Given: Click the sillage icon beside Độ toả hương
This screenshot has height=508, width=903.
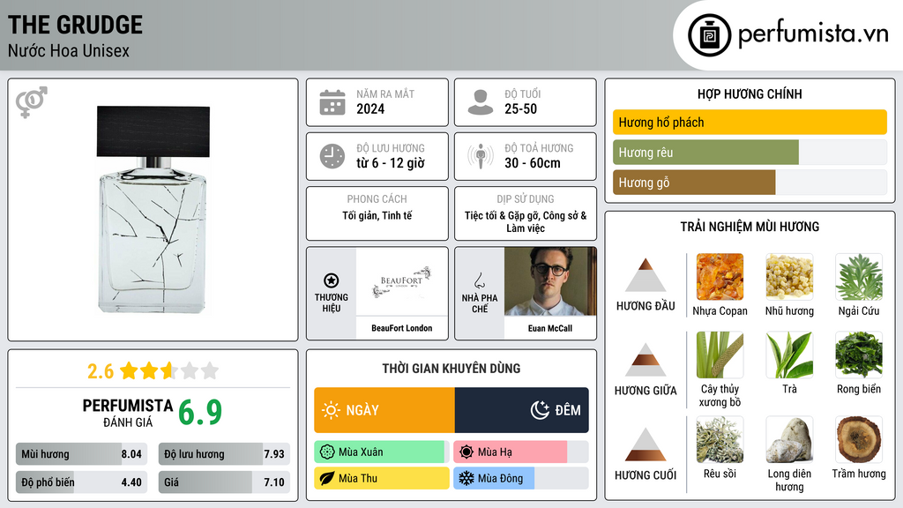Looking at the screenshot, I should (x=481, y=156).
